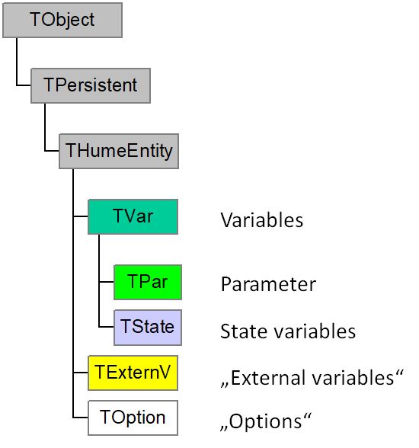Click the Variables description label
This screenshot has width=419, height=448.
261,220
